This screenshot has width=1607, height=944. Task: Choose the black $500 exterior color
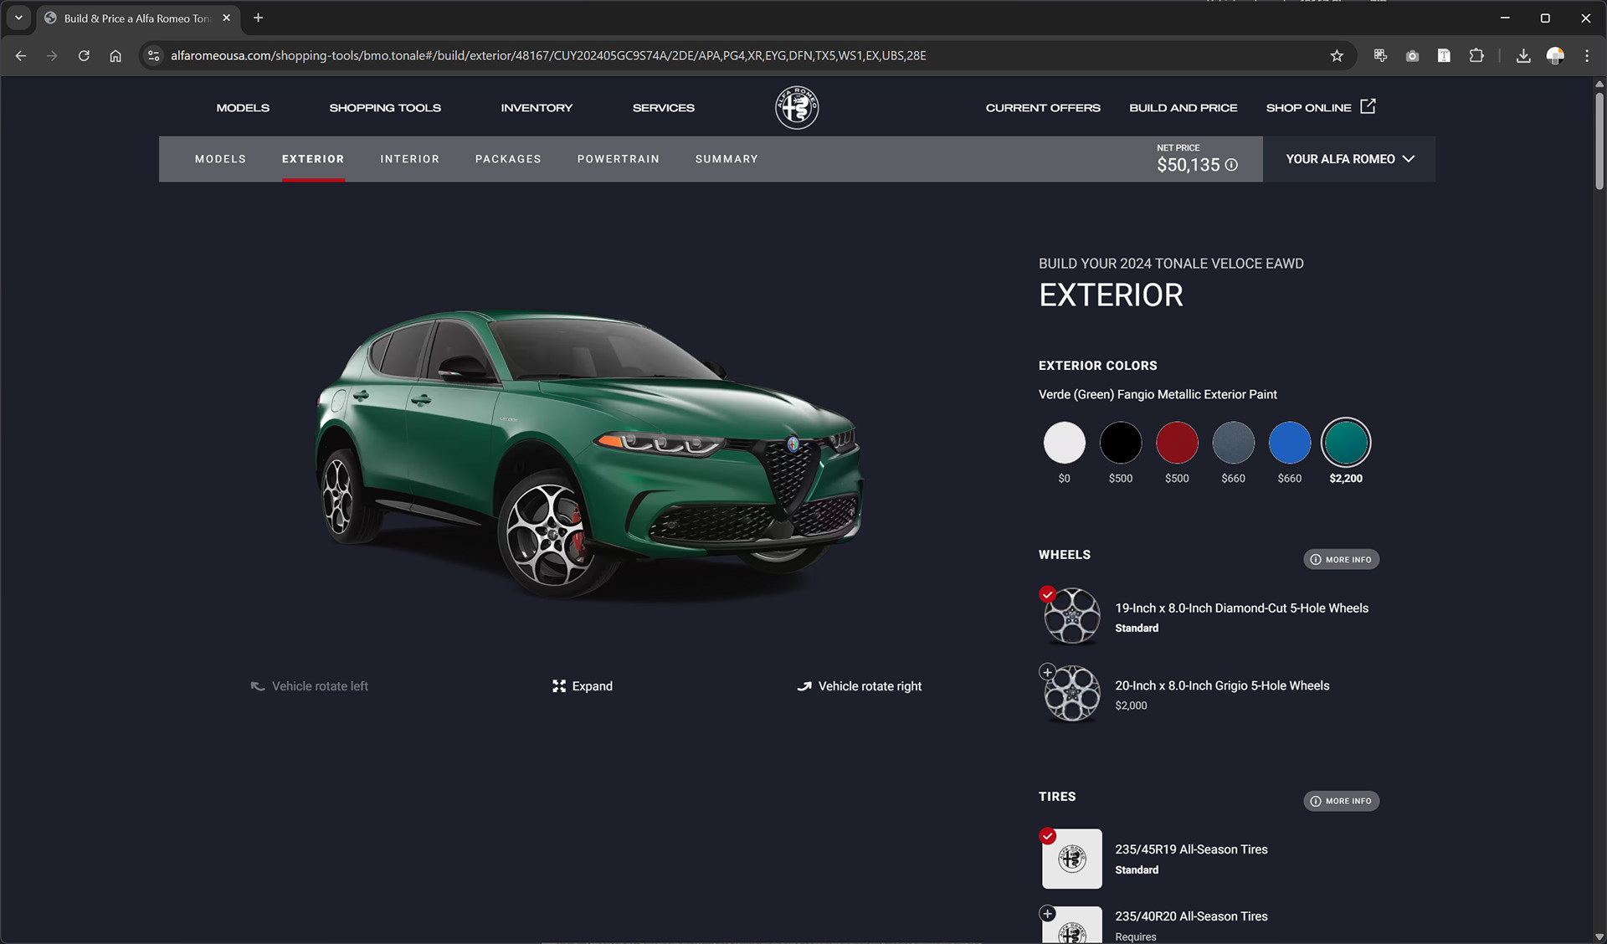tap(1120, 443)
